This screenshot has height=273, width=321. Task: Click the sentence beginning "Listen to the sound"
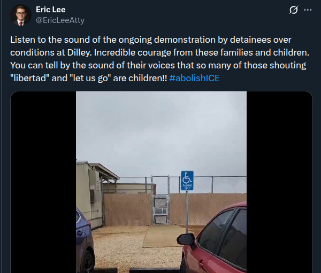pyautogui.click(x=151, y=46)
